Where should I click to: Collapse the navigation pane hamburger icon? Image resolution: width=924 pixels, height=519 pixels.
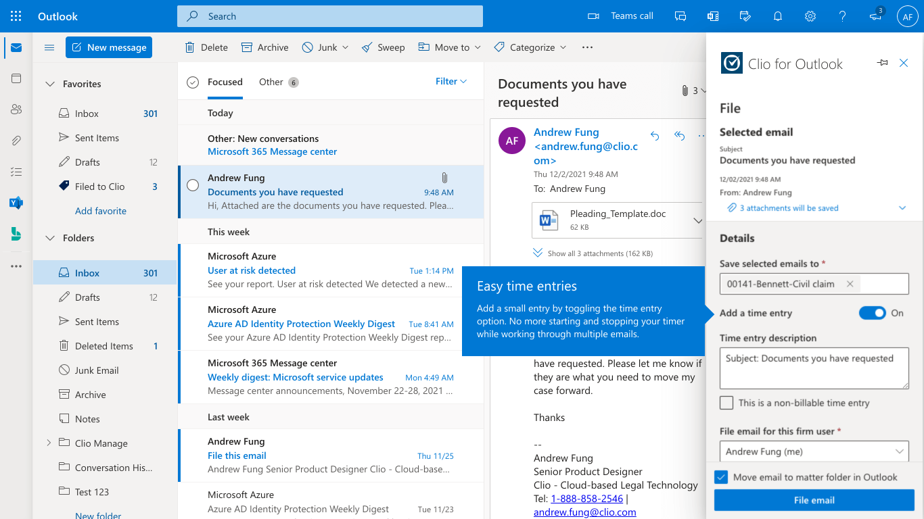pyautogui.click(x=49, y=47)
